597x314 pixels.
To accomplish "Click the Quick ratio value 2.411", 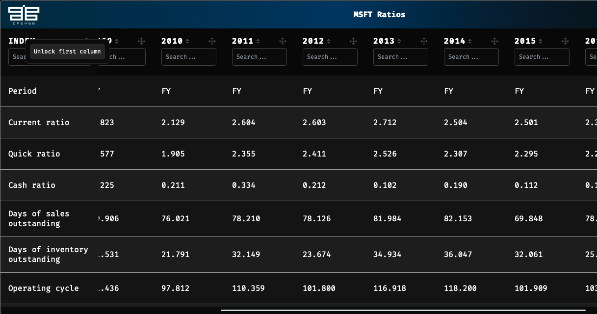I will click(314, 154).
